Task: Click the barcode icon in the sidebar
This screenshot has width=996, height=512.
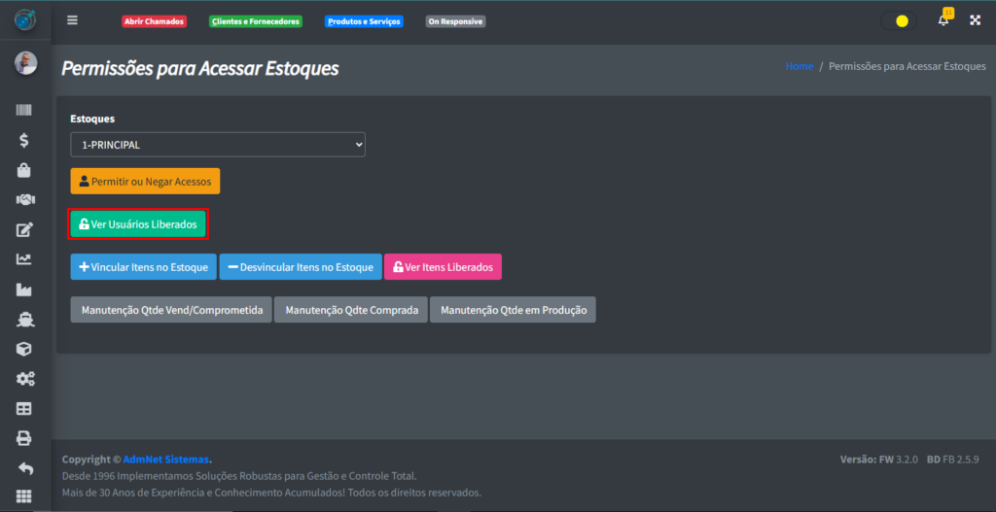Action: (24, 111)
